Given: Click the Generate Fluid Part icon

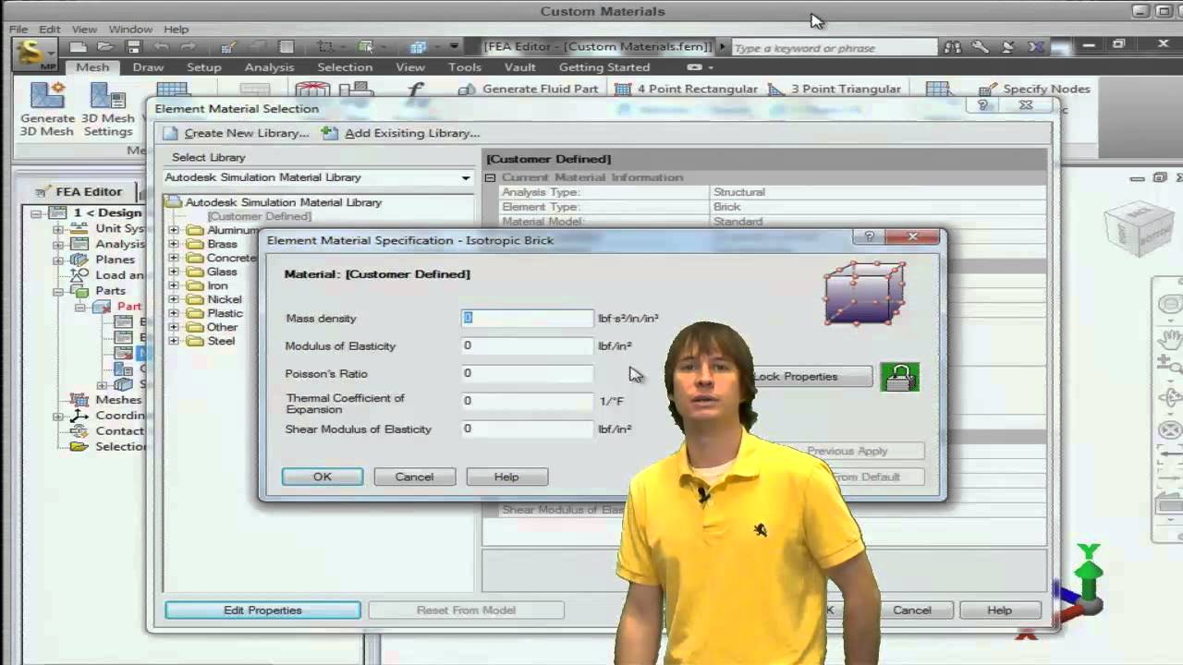Looking at the screenshot, I should (468, 89).
